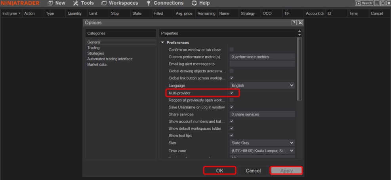Open the Language dropdown
The height and width of the screenshot is (180, 391).
point(262,85)
